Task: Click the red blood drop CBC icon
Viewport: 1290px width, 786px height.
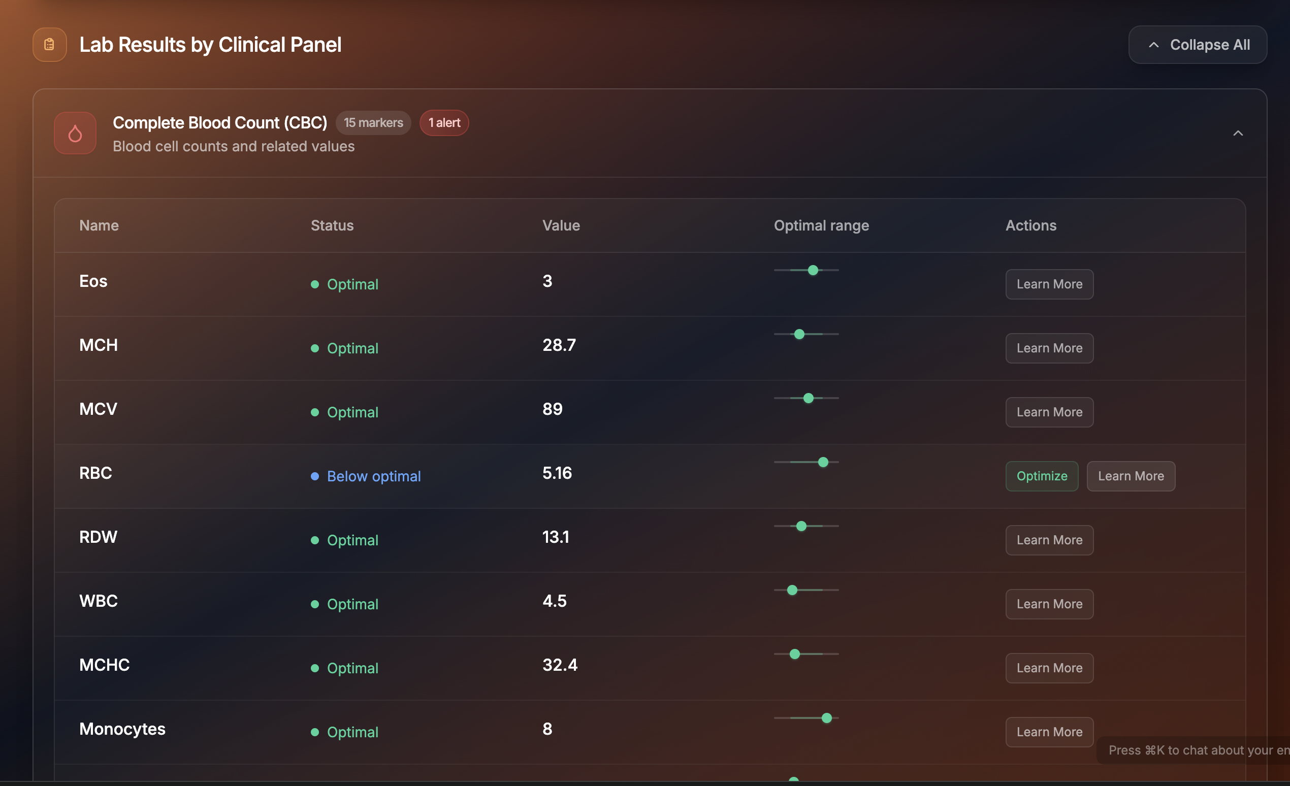Action: click(x=75, y=133)
